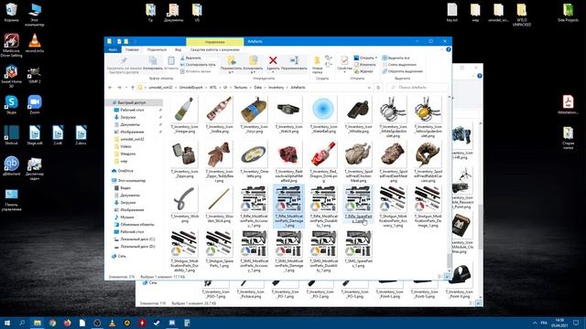Screen dimensions: 586x329
Task: Click the search Artefacts input field
Action: pyautogui.click(x=418, y=88)
